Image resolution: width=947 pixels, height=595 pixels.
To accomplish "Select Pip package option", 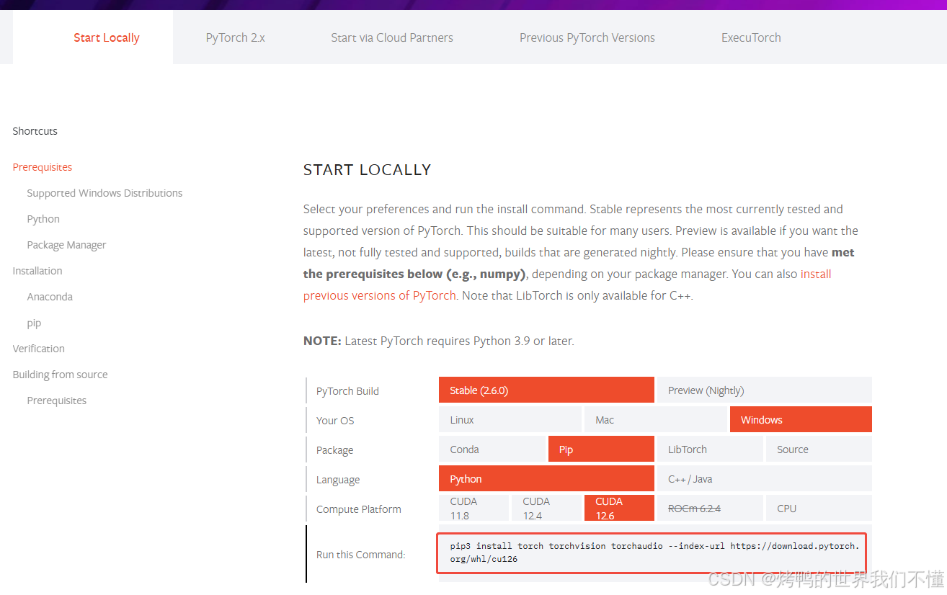I will click(x=601, y=449).
